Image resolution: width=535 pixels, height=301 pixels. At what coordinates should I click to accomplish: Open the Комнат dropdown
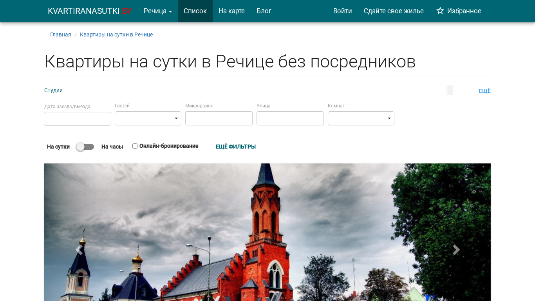coord(361,118)
